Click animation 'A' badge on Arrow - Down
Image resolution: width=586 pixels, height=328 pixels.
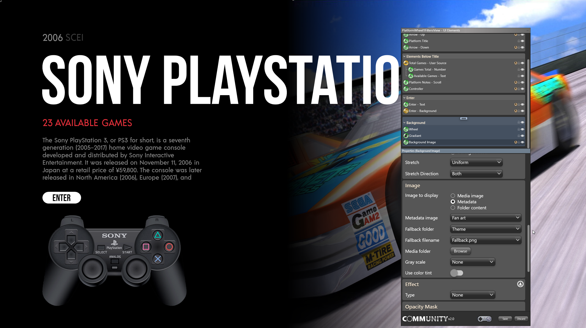point(515,47)
